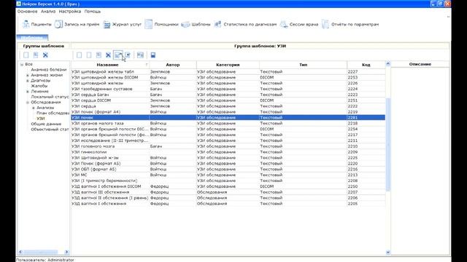Image resolution: width=467 pixels, height=262 pixels.
Task: Select the row УЗИ тазобедренных суставов
Action: coord(228,89)
